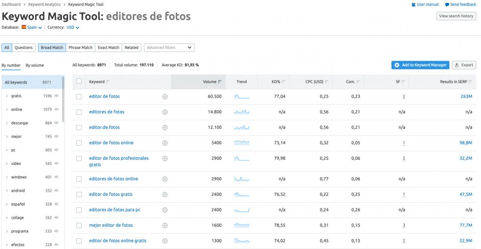Sort by Results in SERP sort icon
Image resolution: width=481 pixels, height=249 pixels.
click(470, 82)
